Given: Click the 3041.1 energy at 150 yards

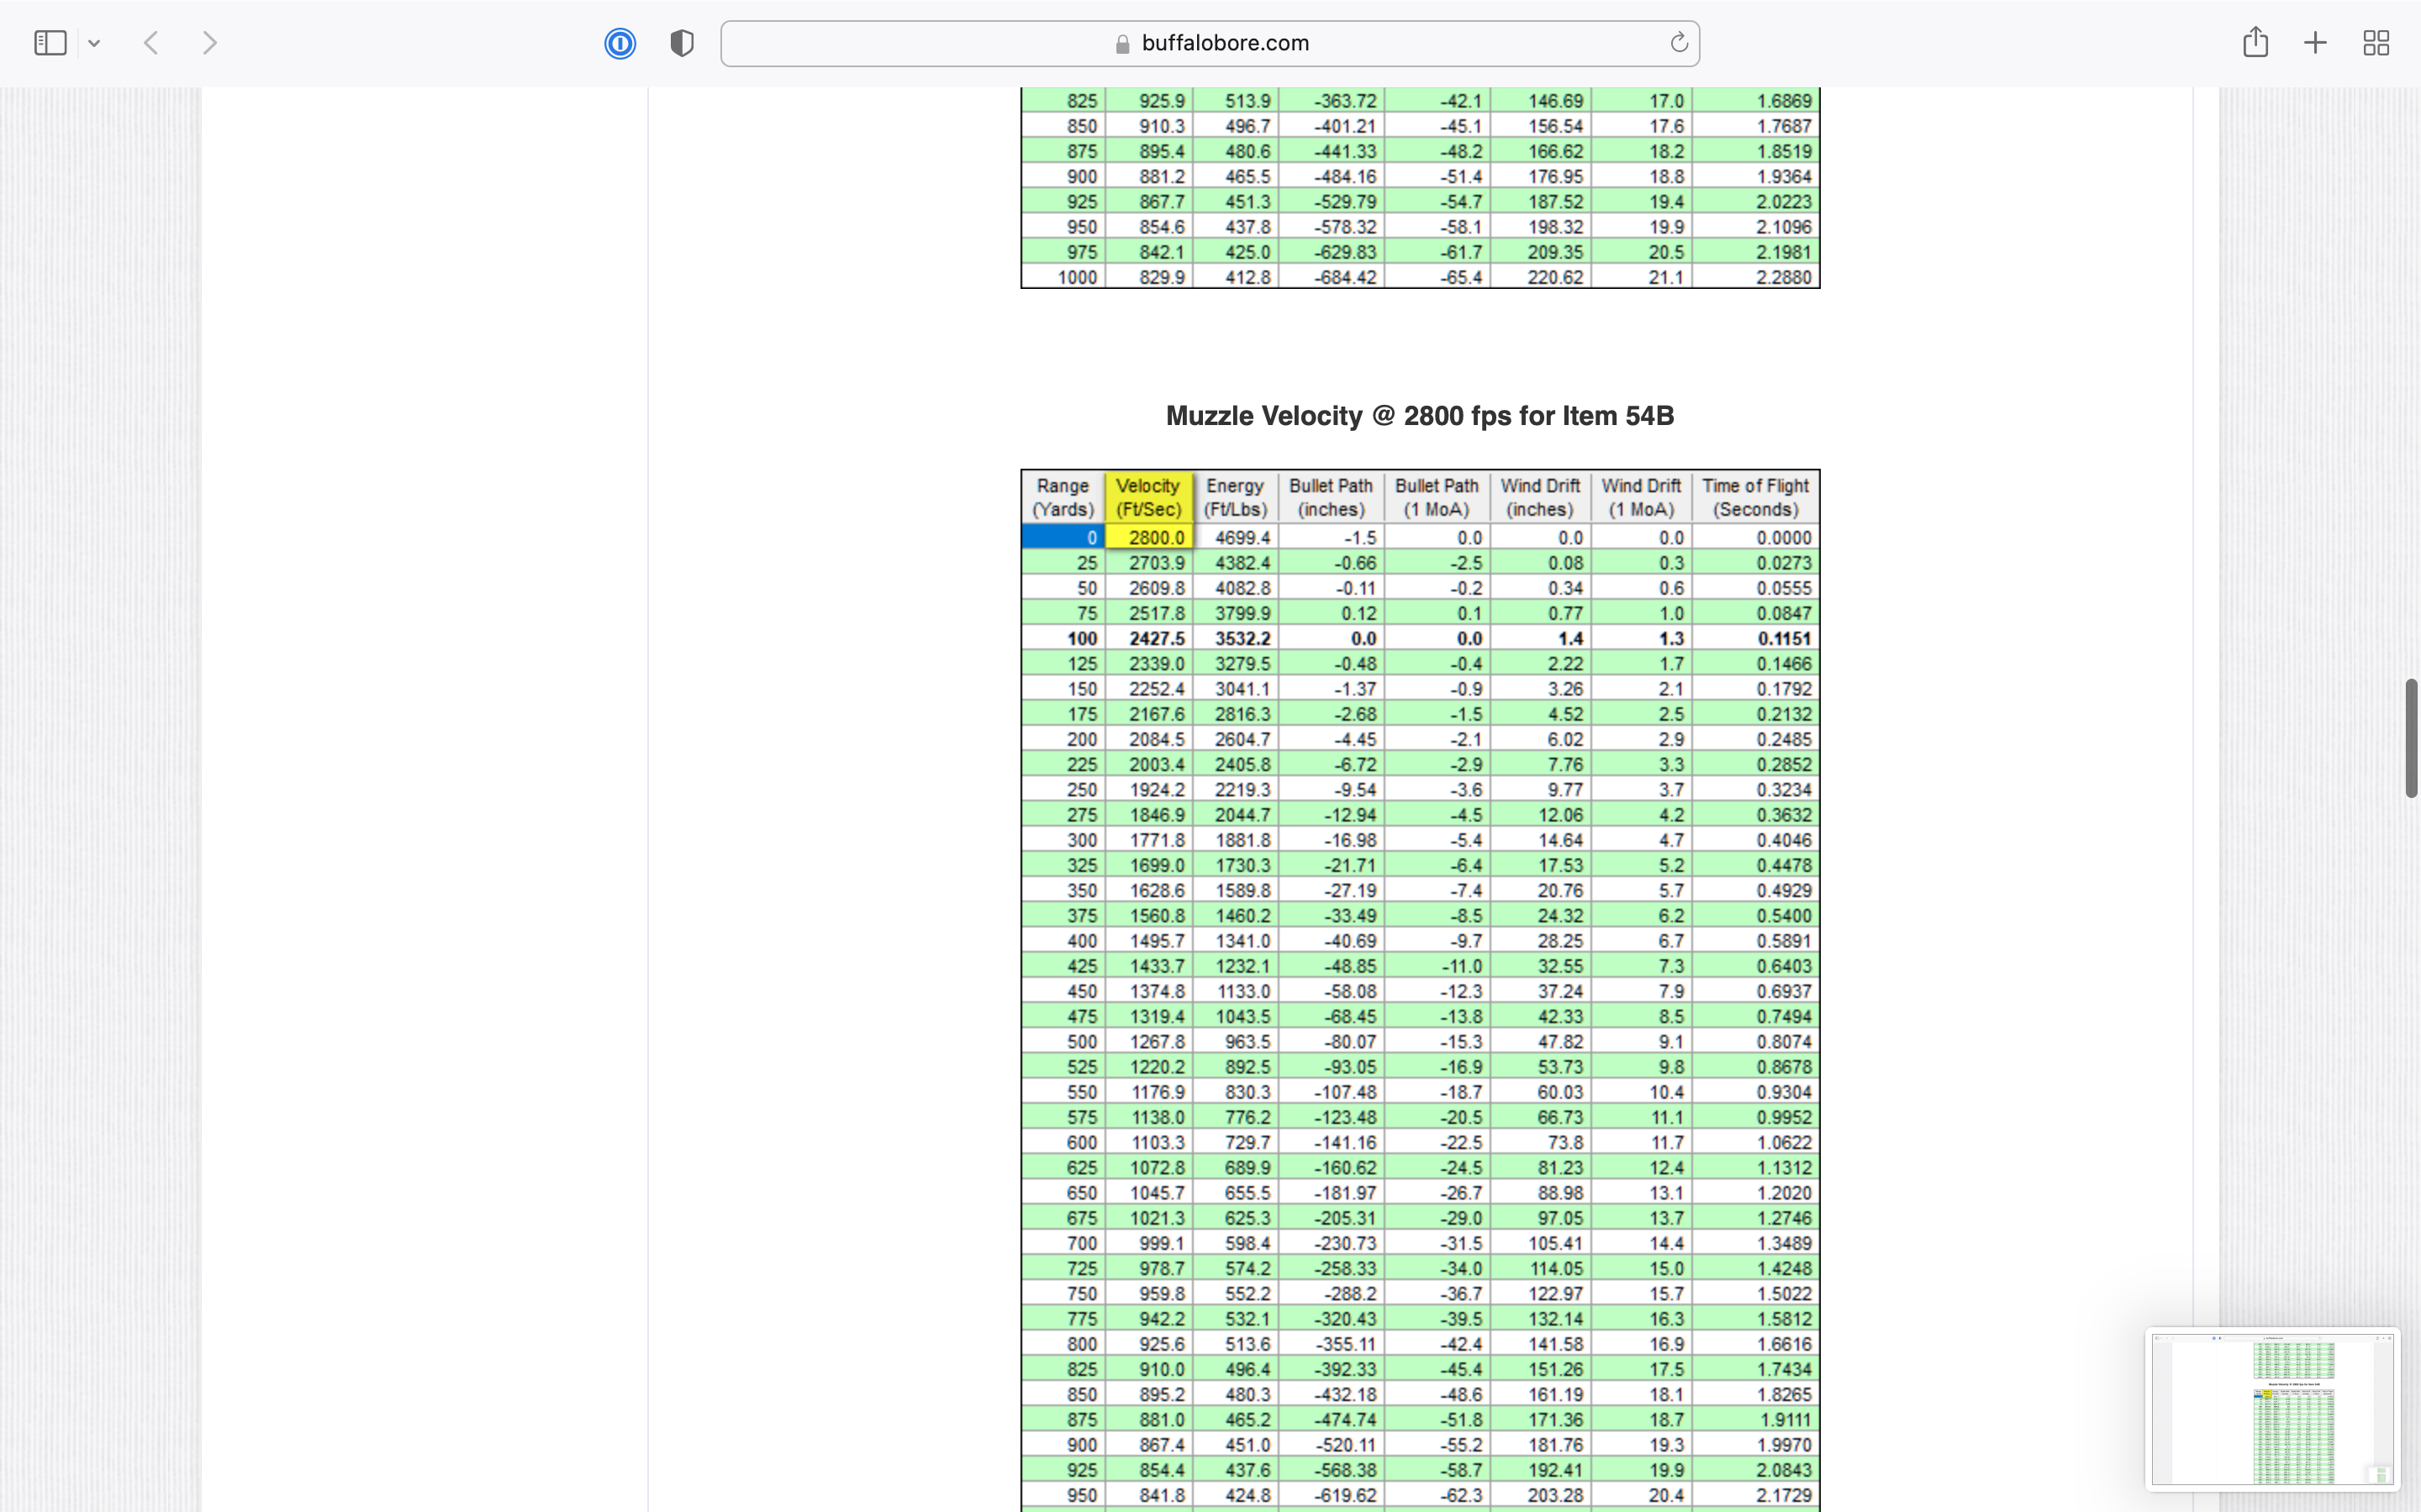Looking at the screenshot, I should click(1236, 689).
